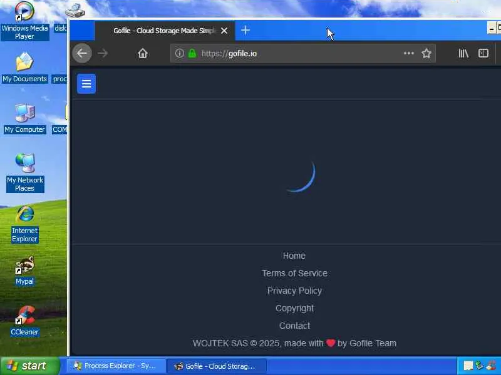Select the My Documents desktop icon
This screenshot has width=501, height=375.
(x=24, y=67)
